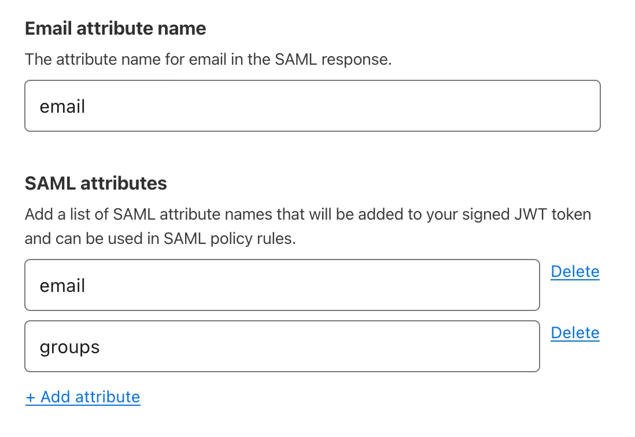The image size is (635, 437).
Task: Click the 'Email attribute name' heading
Action: point(115,28)
